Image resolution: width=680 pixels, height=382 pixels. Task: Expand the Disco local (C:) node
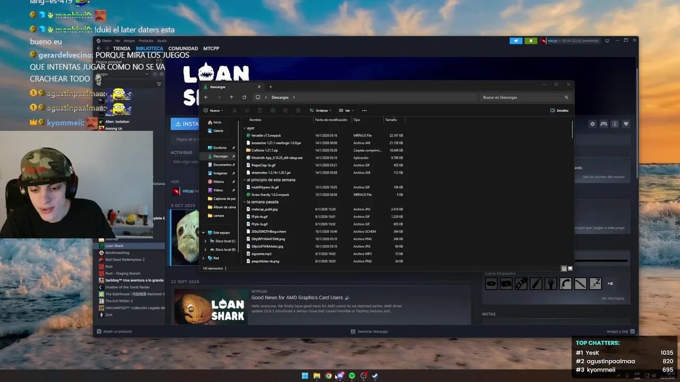(x=206, y=241)
